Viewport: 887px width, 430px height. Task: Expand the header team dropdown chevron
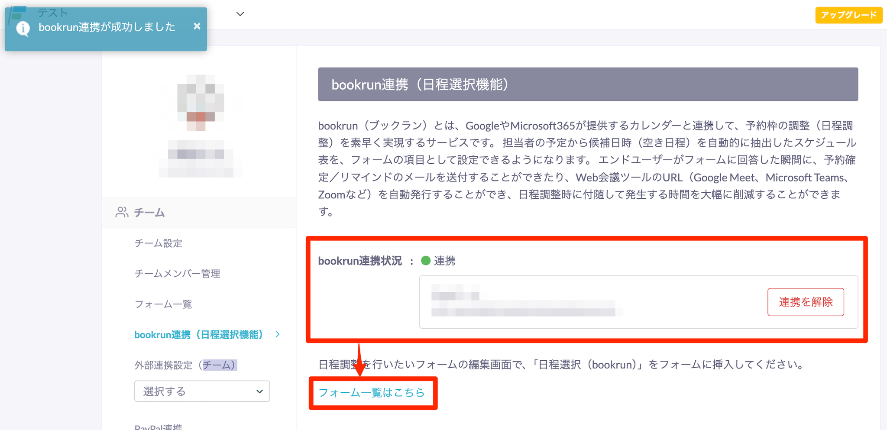point(240,14)
